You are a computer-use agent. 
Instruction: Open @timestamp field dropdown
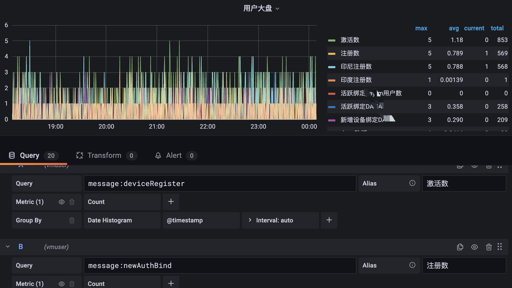pos(201,220)
